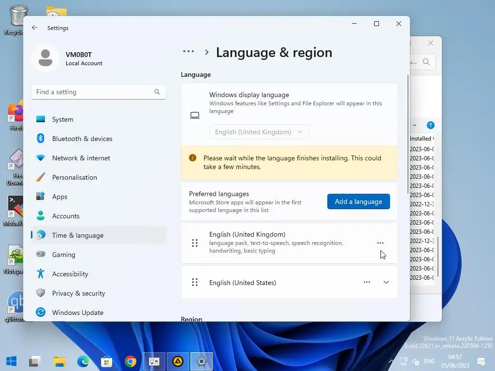Open the clock and date flyout

[455, 361]
